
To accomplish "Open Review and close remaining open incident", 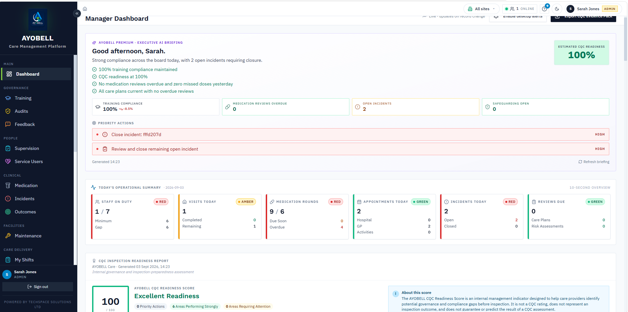I will (351, 149).
